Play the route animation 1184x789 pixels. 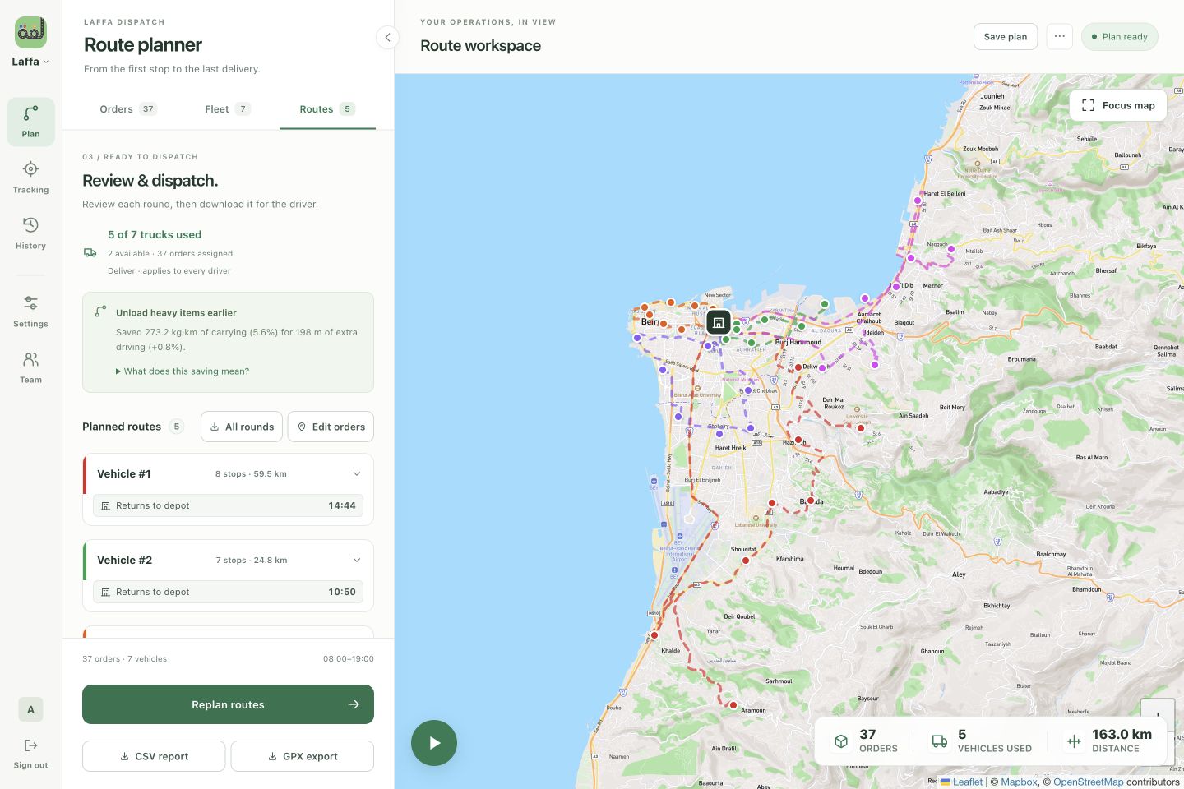[x=434, y=743]
